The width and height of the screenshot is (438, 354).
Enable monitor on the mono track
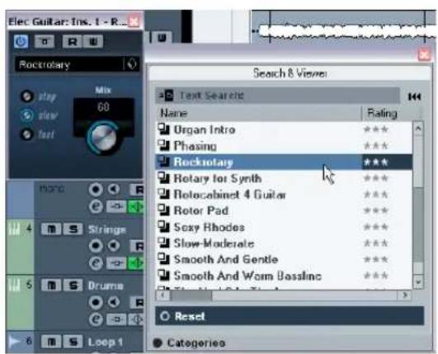click(x=113, y=190)
